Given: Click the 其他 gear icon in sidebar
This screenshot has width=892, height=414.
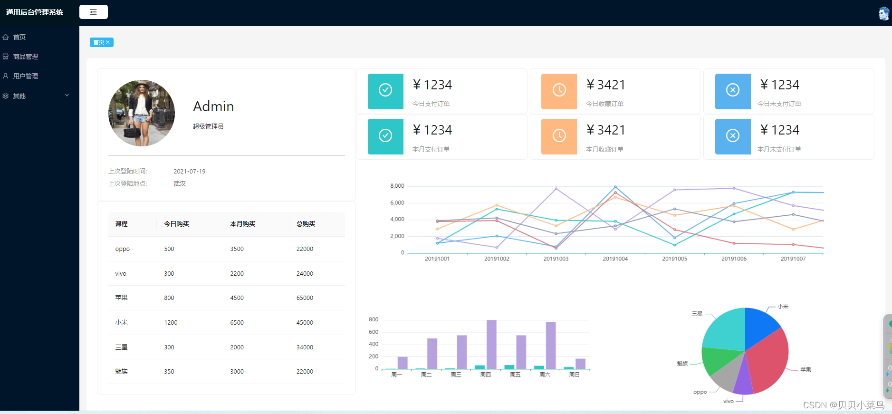Looking at the screenshot, I should 6,96.
